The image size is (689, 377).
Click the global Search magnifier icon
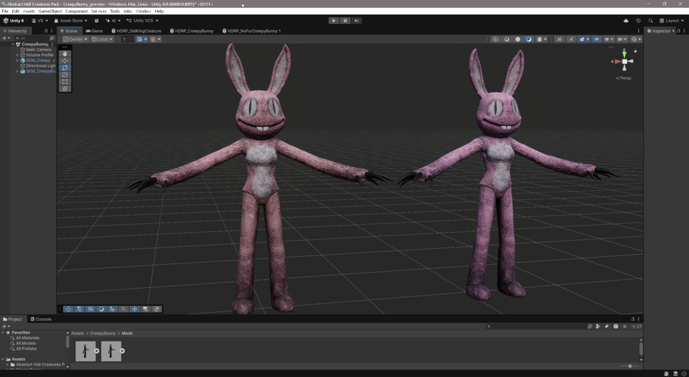[x=651, y=21]
